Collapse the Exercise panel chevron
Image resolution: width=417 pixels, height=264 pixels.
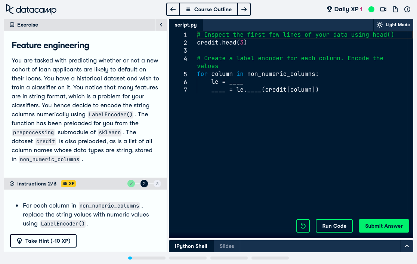point(161,25)
